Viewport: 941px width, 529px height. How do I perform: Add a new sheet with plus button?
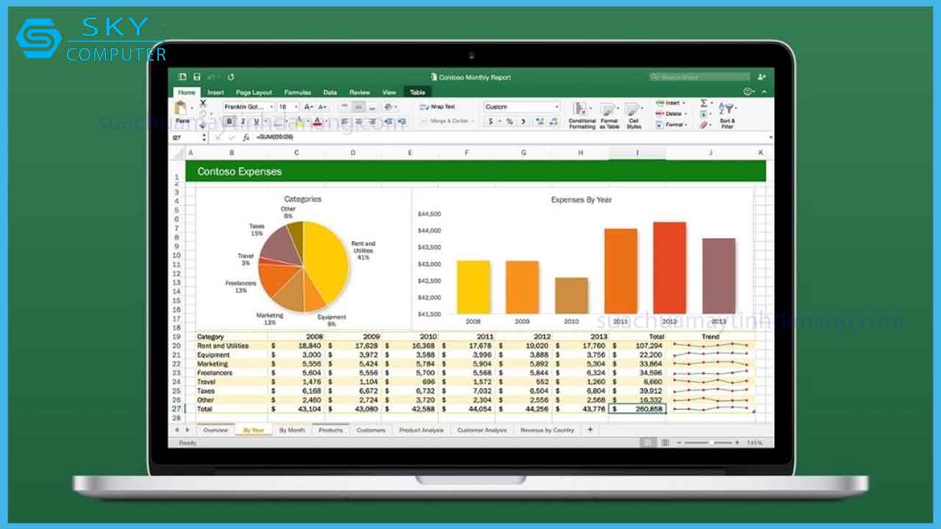590,429
